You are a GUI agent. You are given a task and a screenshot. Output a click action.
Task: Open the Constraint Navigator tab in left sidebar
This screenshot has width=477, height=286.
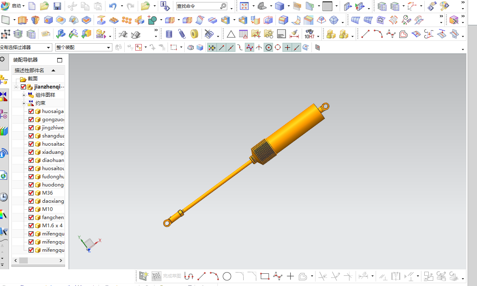point(4,97)
